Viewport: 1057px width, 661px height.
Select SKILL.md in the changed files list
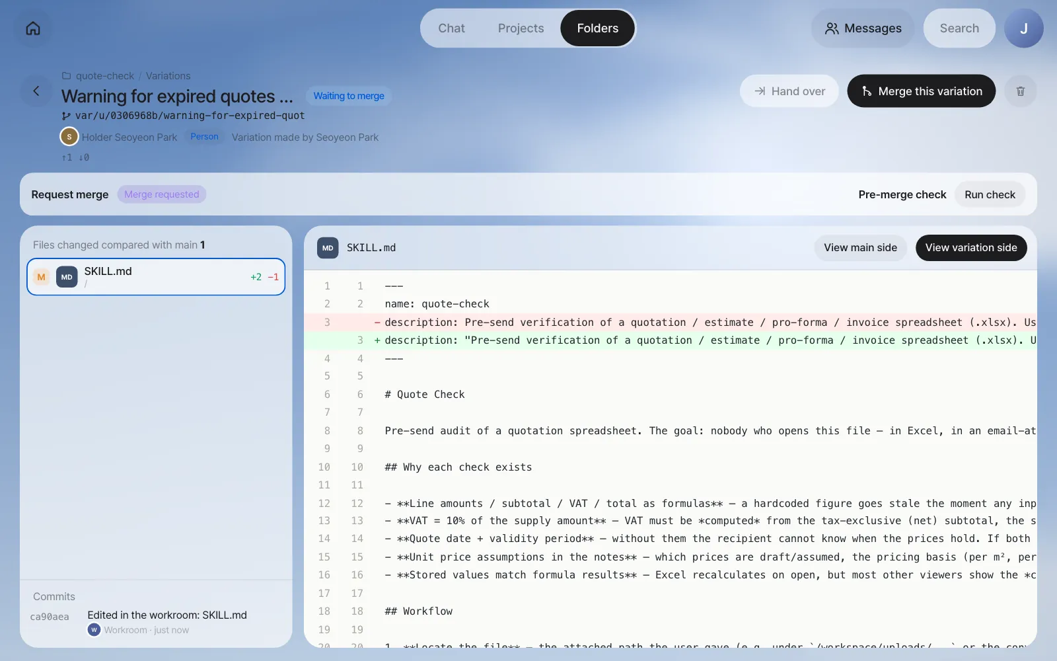pos(156,277)
